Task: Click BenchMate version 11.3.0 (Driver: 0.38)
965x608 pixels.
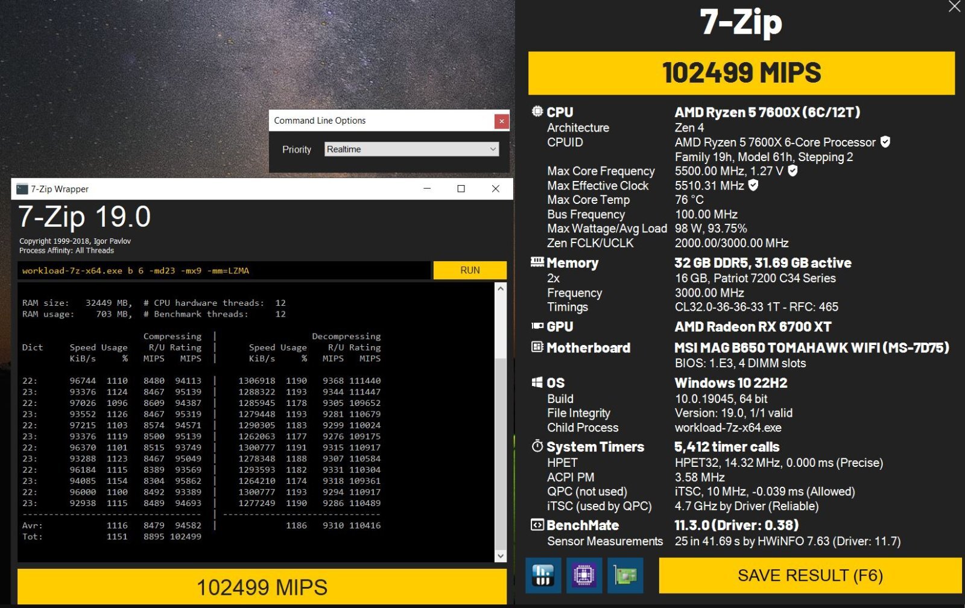Action: click(736, 525)
